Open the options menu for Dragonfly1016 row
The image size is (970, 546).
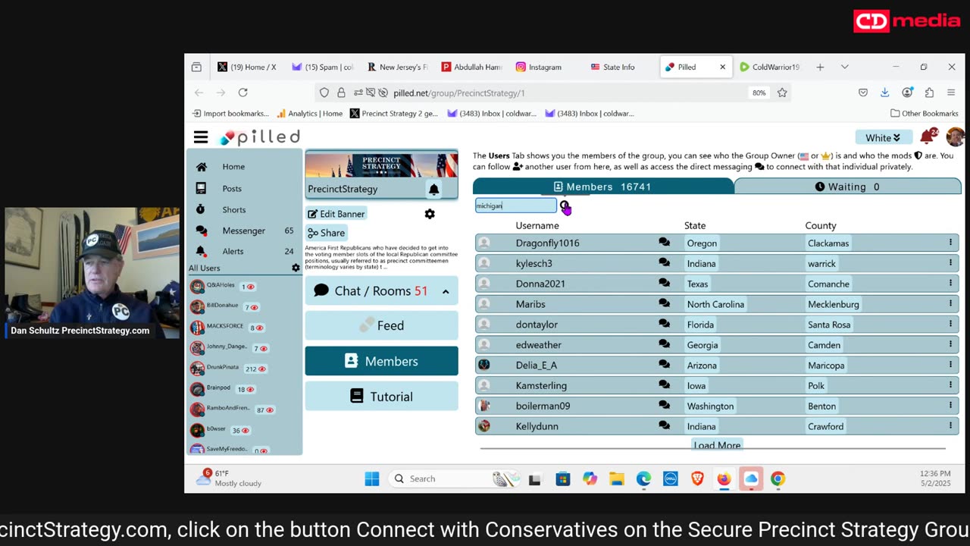[950, 243]
